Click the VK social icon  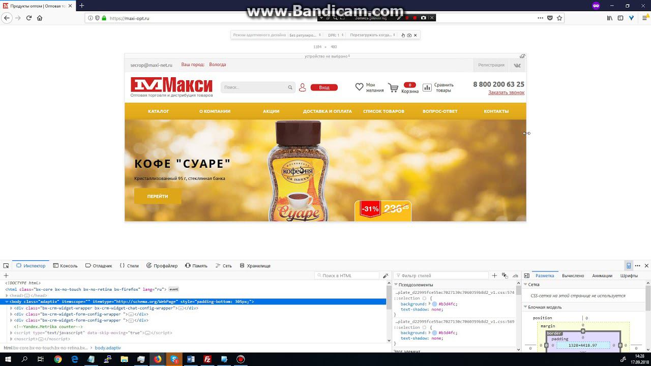pyautogui.click(x=517, y=65)
